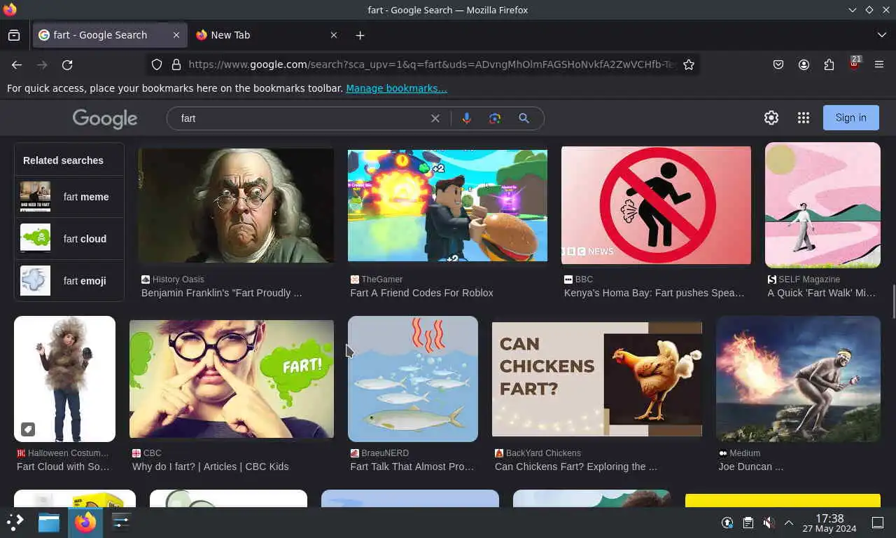Select related search 'fart meme'
896x538 pixels.
click(69, 197)
